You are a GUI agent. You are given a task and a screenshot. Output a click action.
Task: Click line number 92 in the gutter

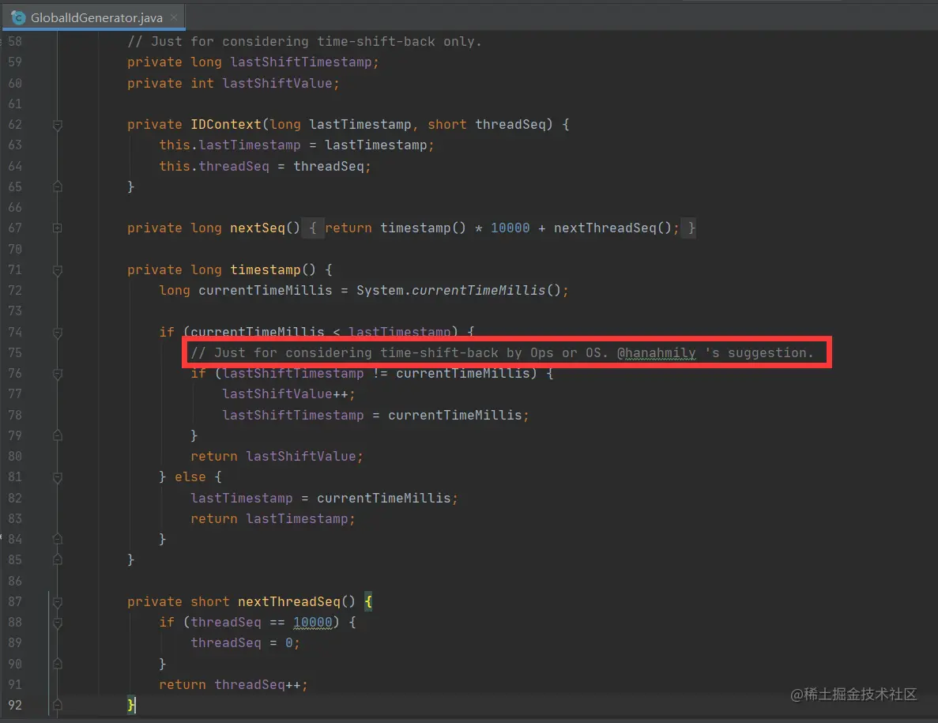(x=15, y=705)
